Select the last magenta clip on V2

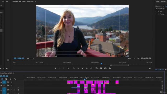pos(117,82)
